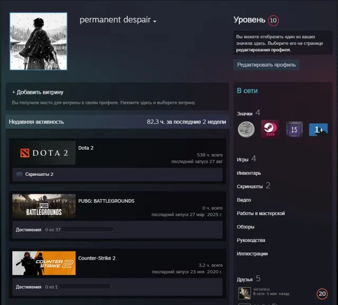Open friend senseless avatar
The height and width of the screenshot is (305, 338).
(245, 293)
